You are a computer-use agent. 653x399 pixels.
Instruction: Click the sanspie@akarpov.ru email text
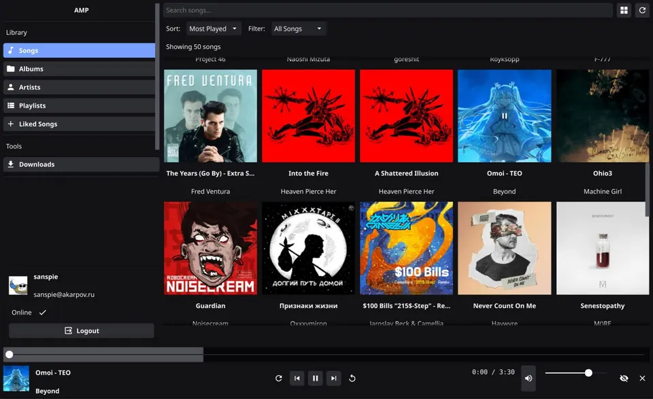tap(64, 294)
